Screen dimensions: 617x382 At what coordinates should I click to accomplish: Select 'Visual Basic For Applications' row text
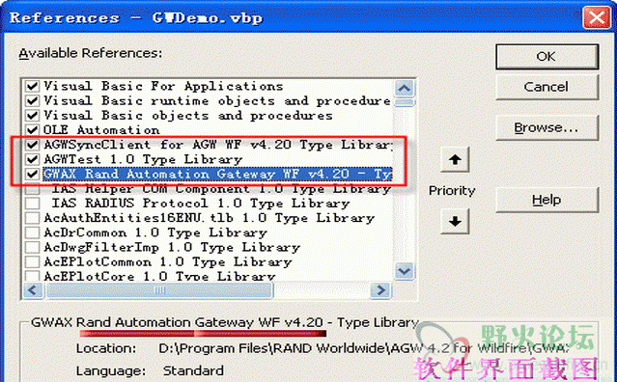pyautogui.click(x=163, y=86)
